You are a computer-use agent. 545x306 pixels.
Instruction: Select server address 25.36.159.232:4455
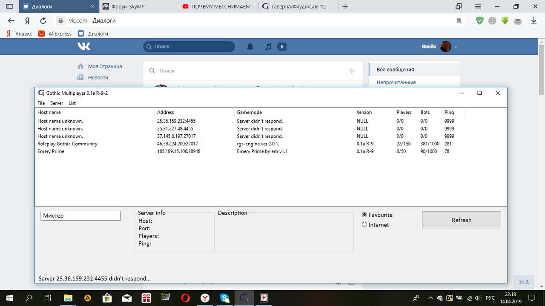[x=176, y=121]
